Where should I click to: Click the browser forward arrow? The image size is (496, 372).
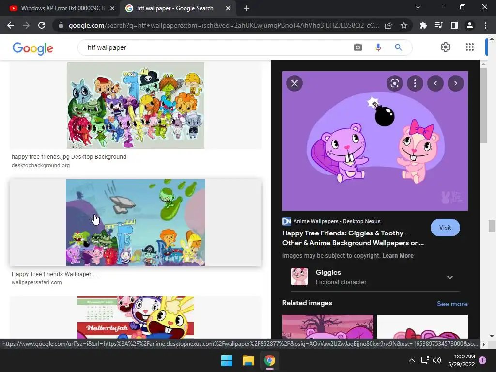click(26, 25)
